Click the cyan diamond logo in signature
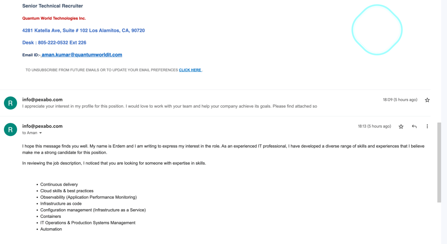The width and height of the screenshot is (447, 244). (377, 30)
